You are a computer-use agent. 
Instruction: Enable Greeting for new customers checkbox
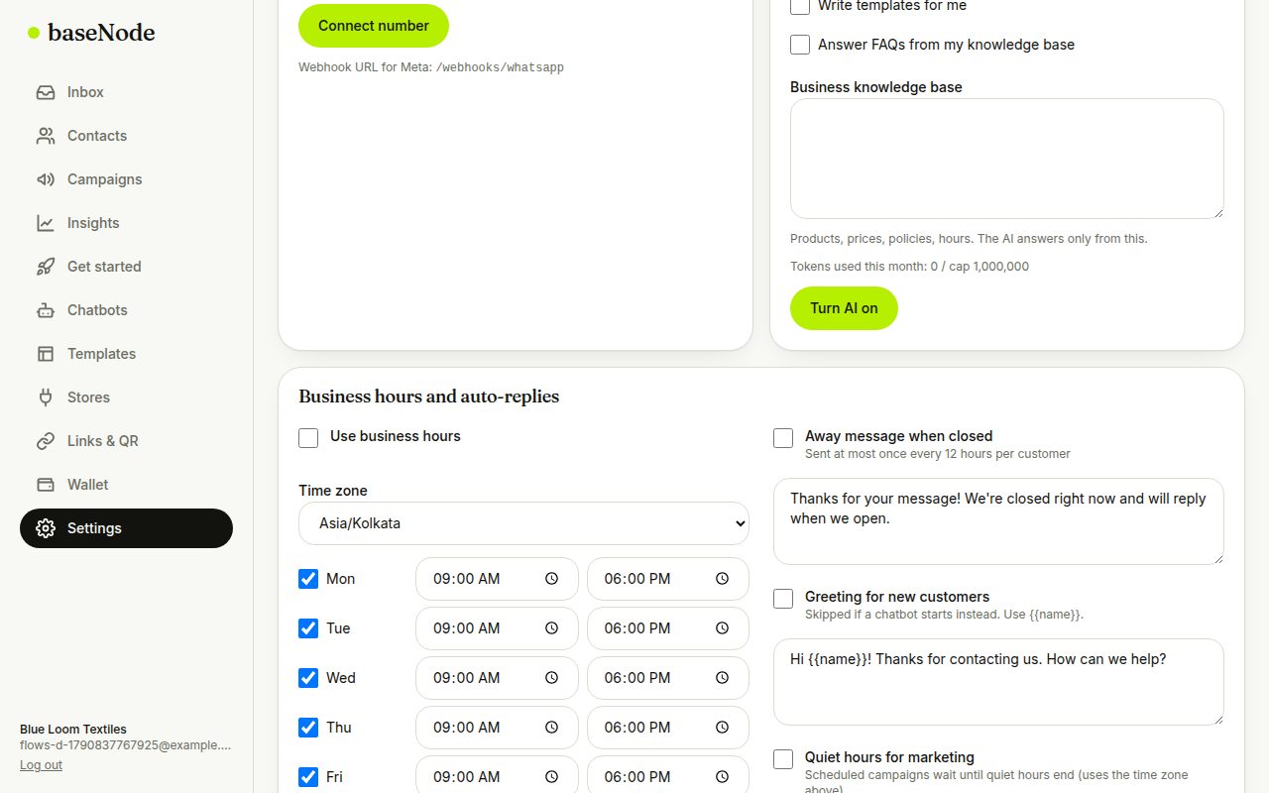(783, 599)
